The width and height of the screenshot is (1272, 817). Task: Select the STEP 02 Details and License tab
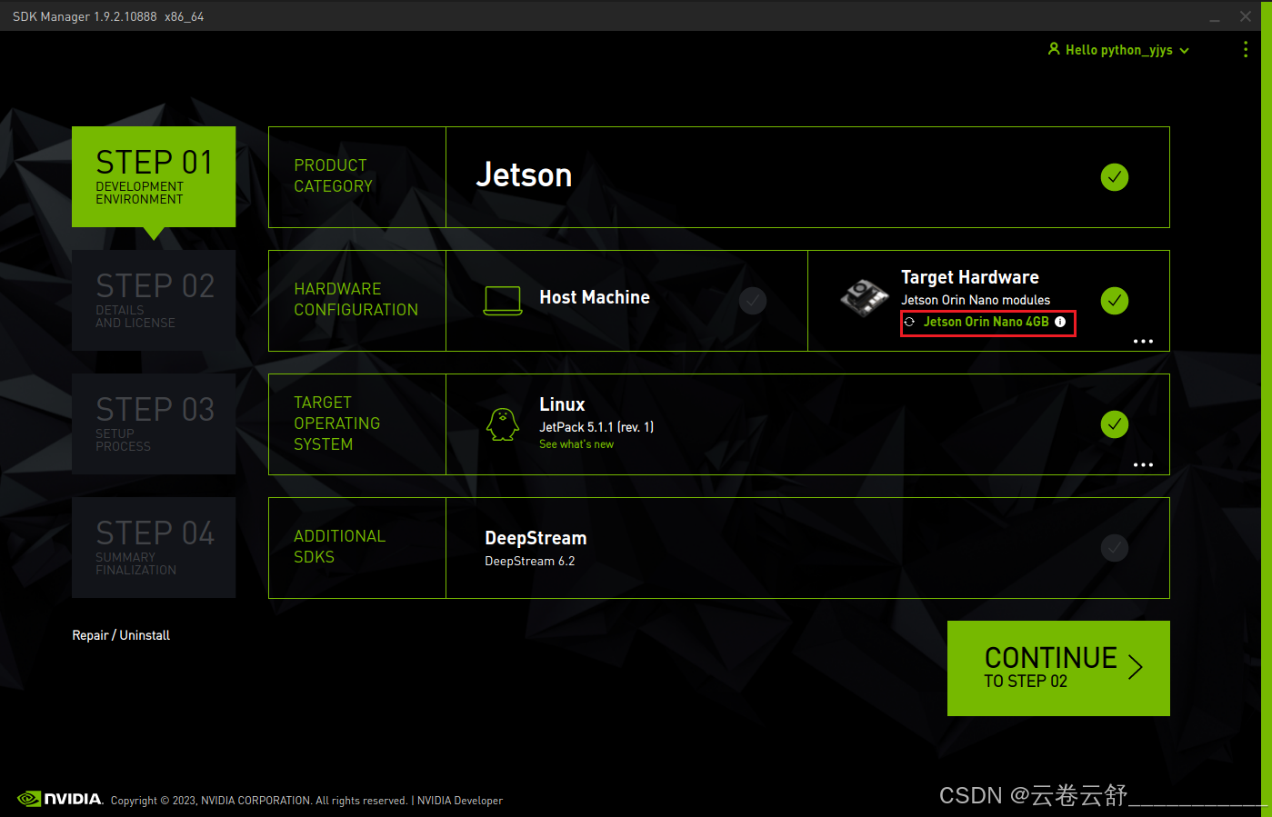pyautogui.click(x=154, y=300)
